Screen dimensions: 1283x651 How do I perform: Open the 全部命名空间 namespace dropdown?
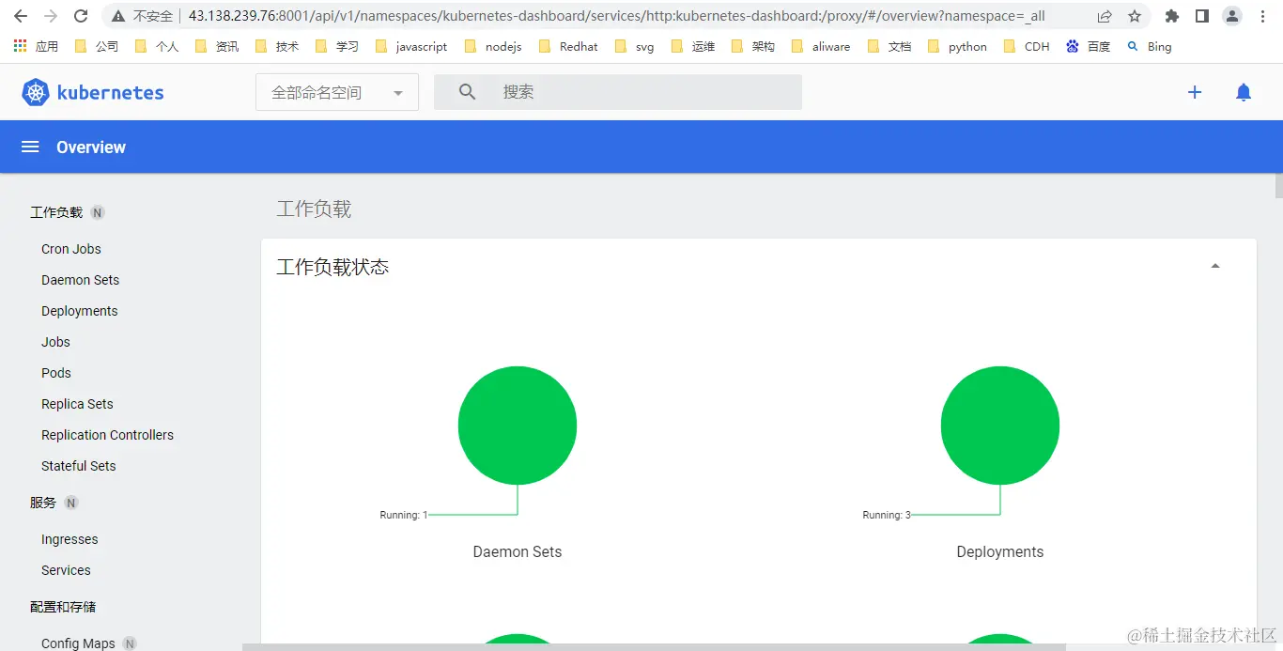pyautogui.click(x=337, y=92)
